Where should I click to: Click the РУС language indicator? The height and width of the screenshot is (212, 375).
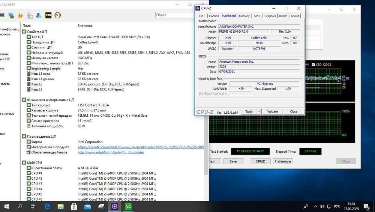click(337, 206)
